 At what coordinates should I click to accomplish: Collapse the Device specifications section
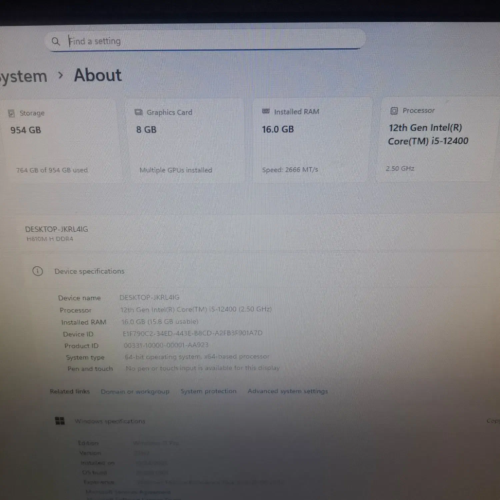[x=89, y=271]
